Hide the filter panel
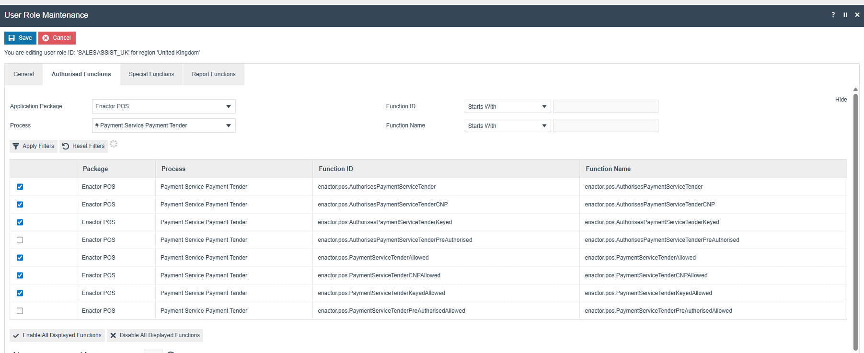Screen dimensions: 864x353 click(841, 100)
